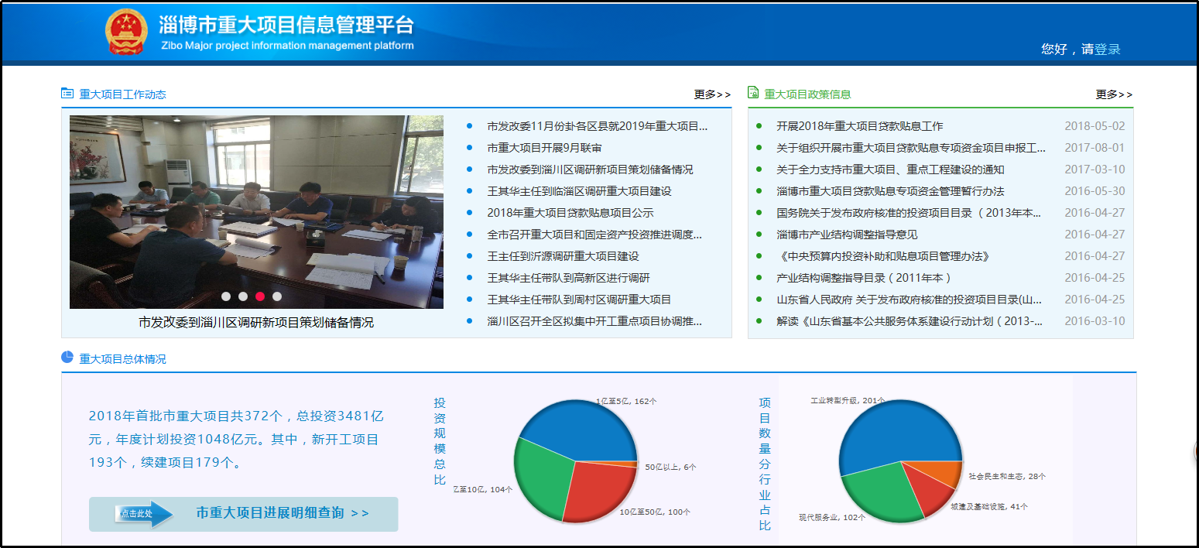Click the green 现代服务业 pie slice
The height and width of the screenshot is (548, 1199).
click(x=871, y=491)
